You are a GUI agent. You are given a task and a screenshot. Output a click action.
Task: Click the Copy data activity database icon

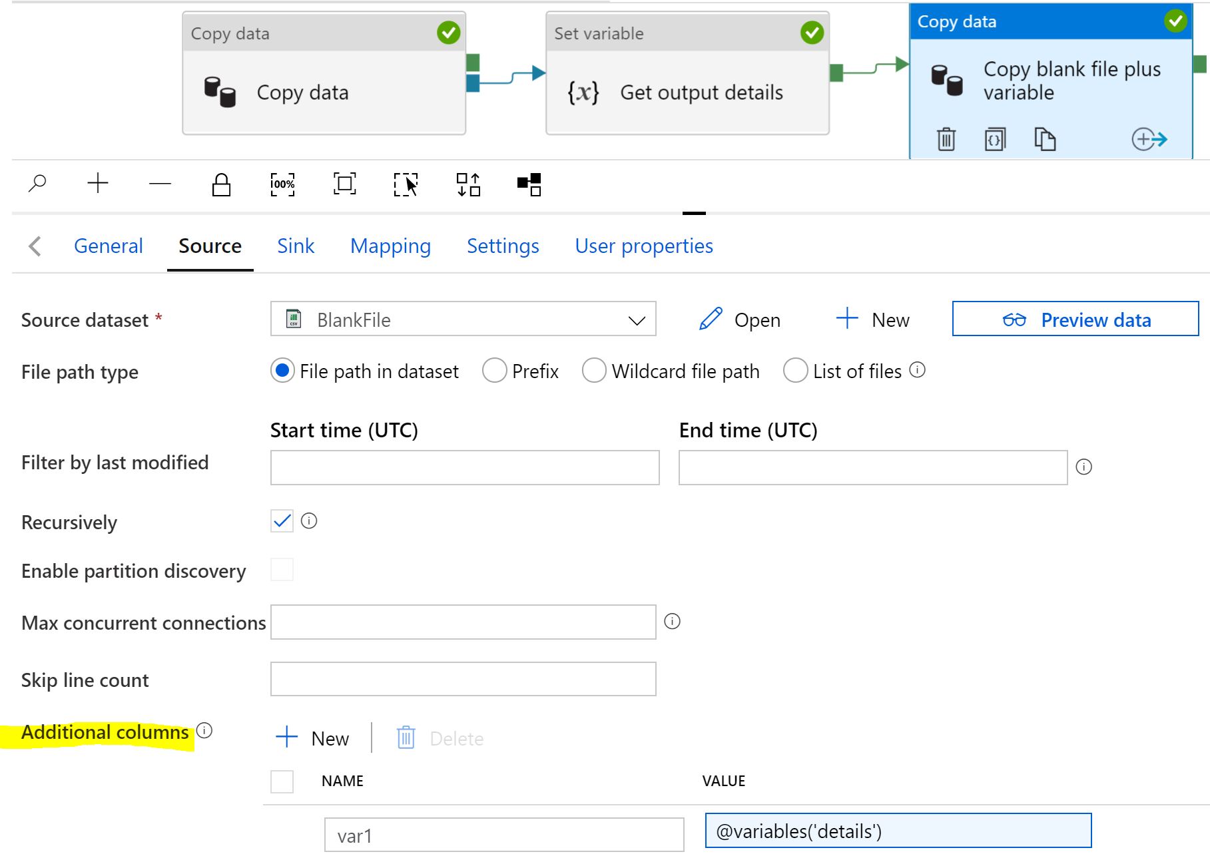(220, 92)
